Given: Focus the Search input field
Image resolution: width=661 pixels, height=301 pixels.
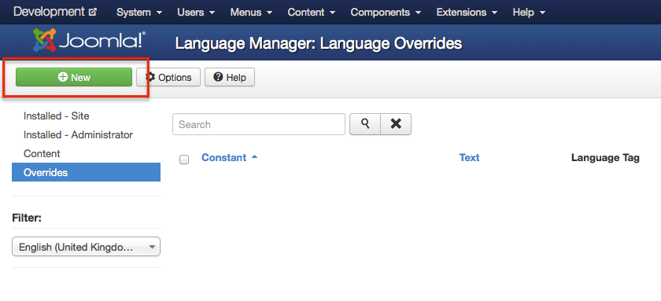Looking at the screenshot, I should pos(259,124).
